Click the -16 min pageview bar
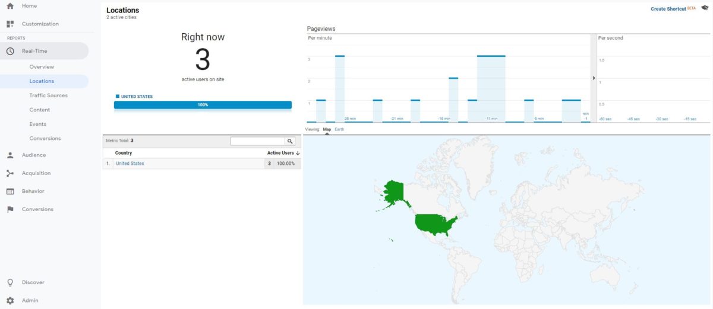The width and height of the screenshot is (713, 309). [x=453, y=100]
